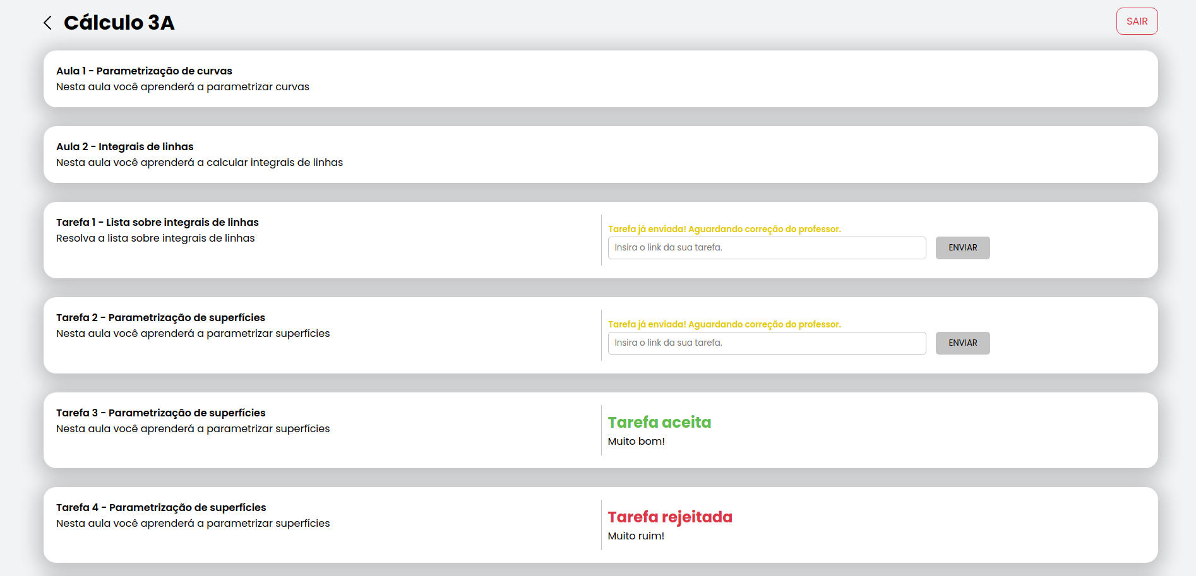1196x576 pixels.
Task: Click the Cálculo 3A page title
Action: 118,22
